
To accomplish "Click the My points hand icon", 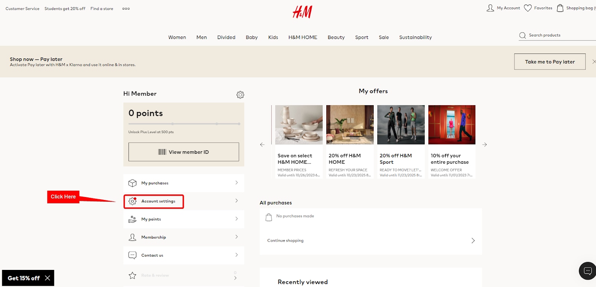I will pyautogui.click(x=132, y=219).
